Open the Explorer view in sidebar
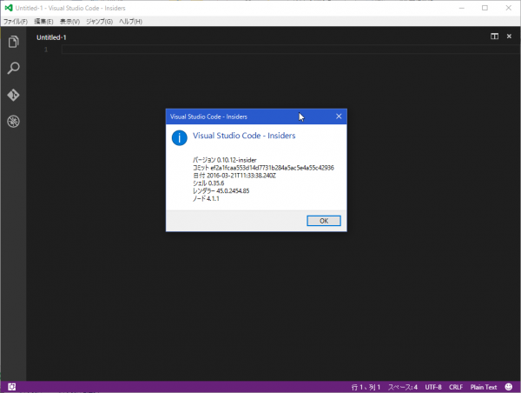Screen dimensions: 521x393 [13, 42]
